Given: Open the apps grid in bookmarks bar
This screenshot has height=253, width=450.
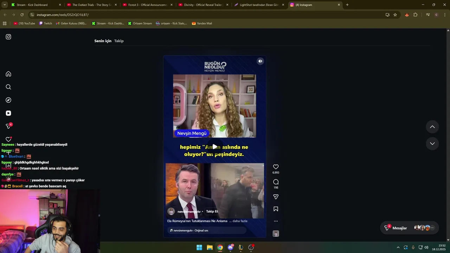Looking at the screenshot, I should (5, 24).
